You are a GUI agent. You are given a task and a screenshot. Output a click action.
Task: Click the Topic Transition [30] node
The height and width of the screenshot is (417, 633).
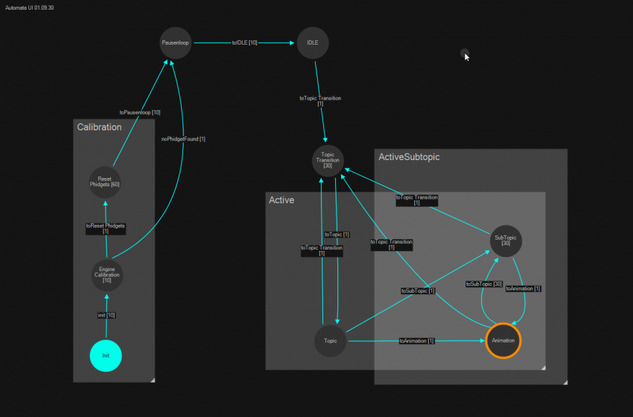point(328,161)
